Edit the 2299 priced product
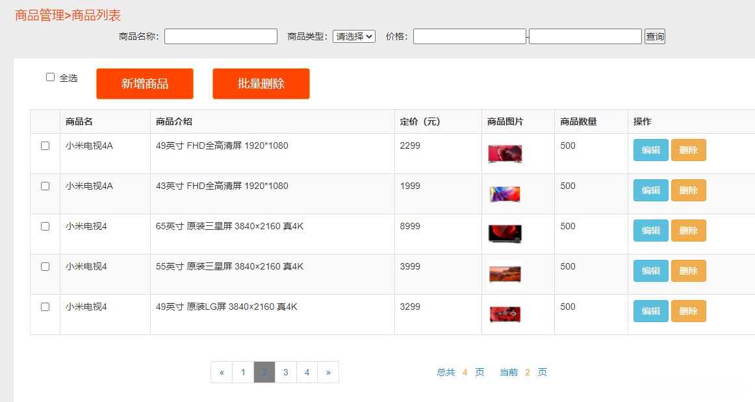Viewport: 755px width, 402px height. coord(650,150)
